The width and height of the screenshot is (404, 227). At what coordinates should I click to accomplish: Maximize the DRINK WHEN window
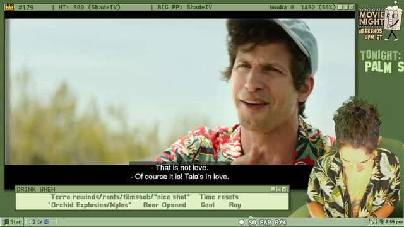278,189
